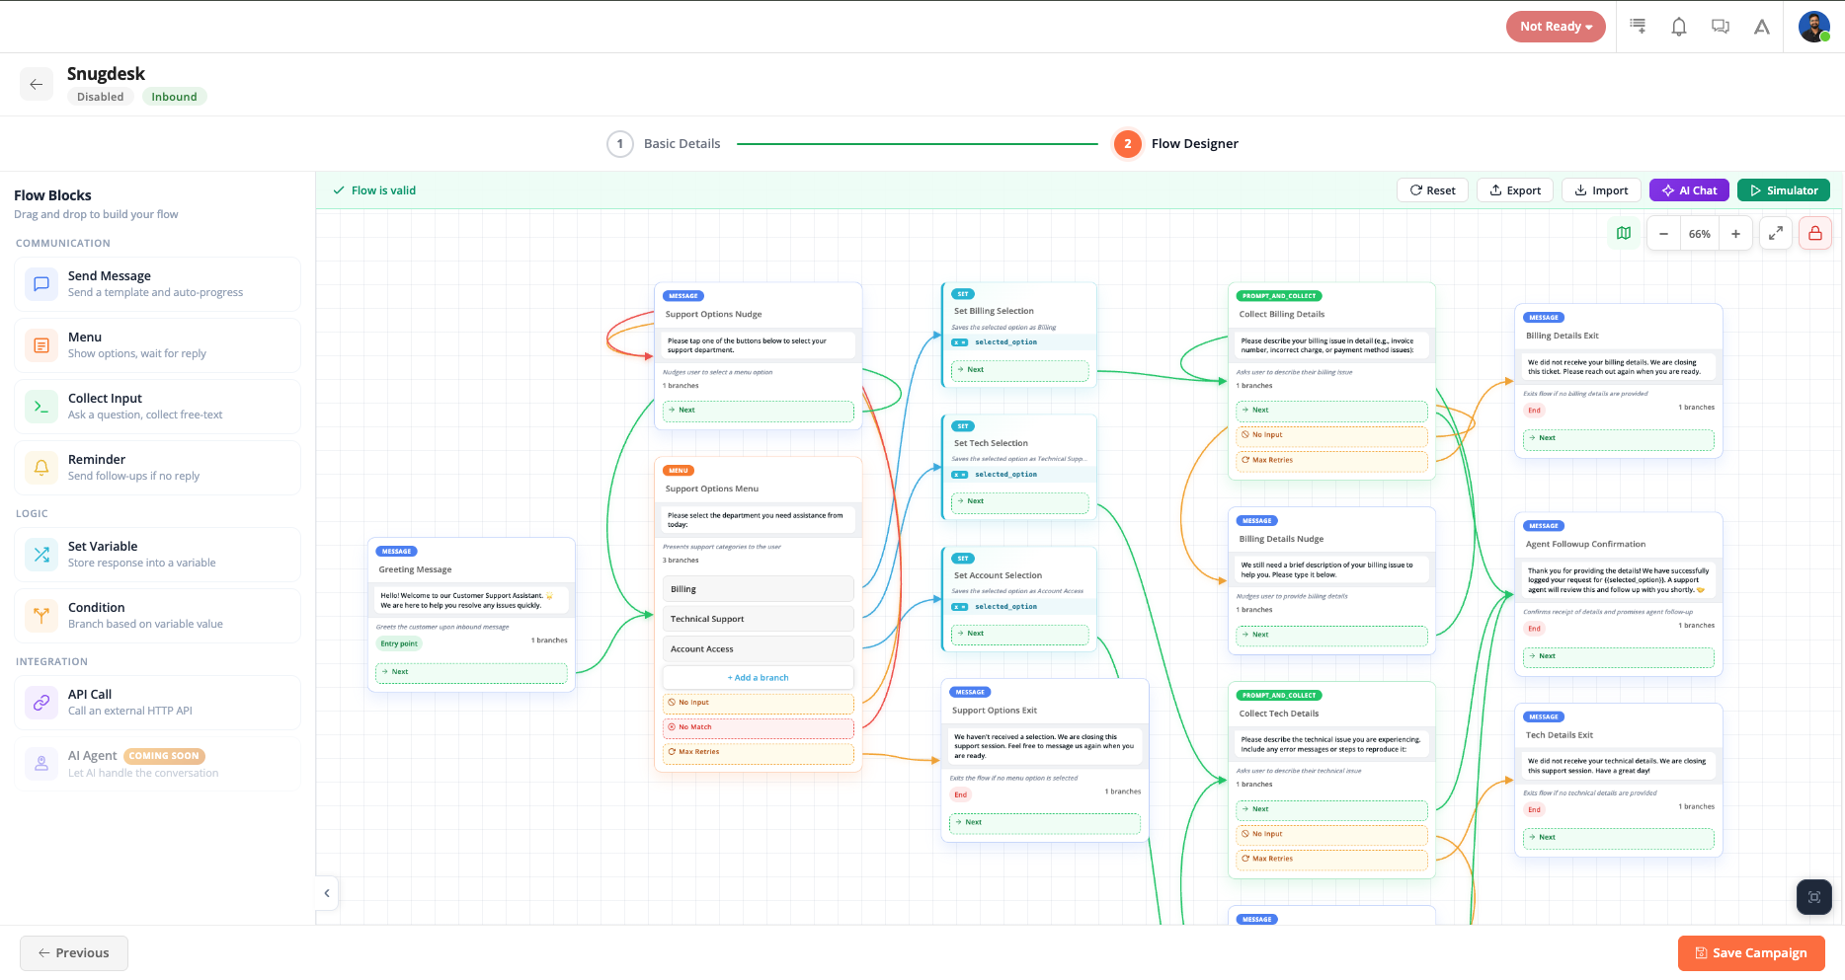Select the Collect Input block icon
1845x980 pixels.
(41, 407)
